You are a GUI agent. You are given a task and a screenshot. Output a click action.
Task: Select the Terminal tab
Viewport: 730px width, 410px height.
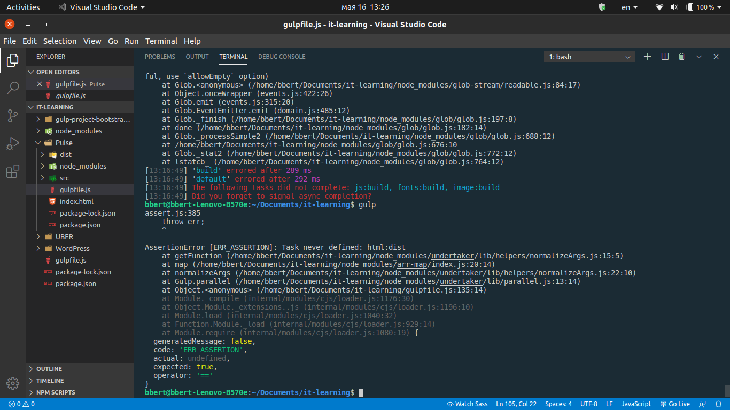234,57
